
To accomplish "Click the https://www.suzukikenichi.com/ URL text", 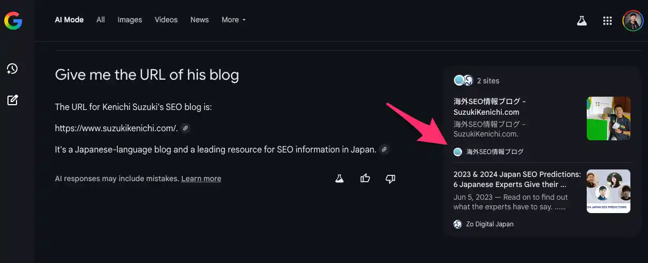I will [116, 128].
